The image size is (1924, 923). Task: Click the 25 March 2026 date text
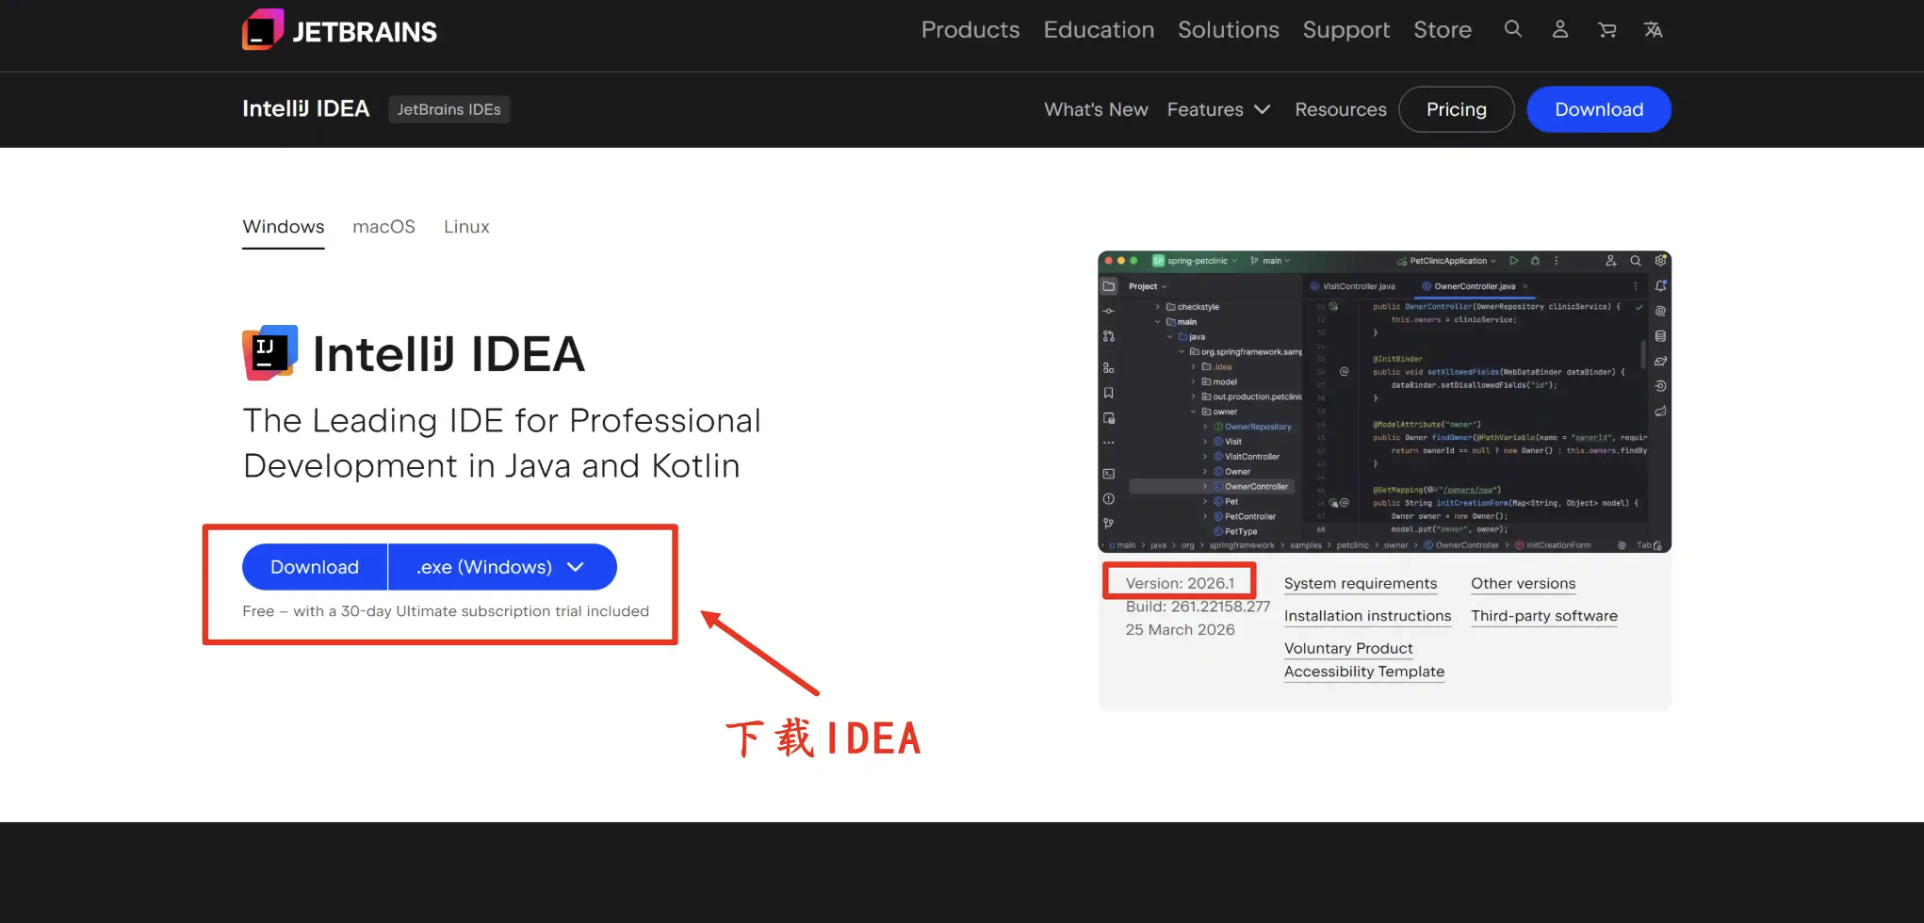[x=1180, y=630]
